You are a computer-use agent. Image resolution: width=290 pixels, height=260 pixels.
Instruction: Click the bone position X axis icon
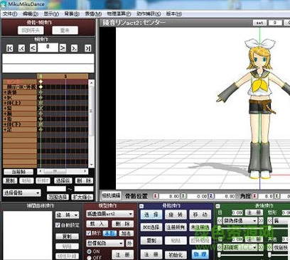(x=156, y=196)
